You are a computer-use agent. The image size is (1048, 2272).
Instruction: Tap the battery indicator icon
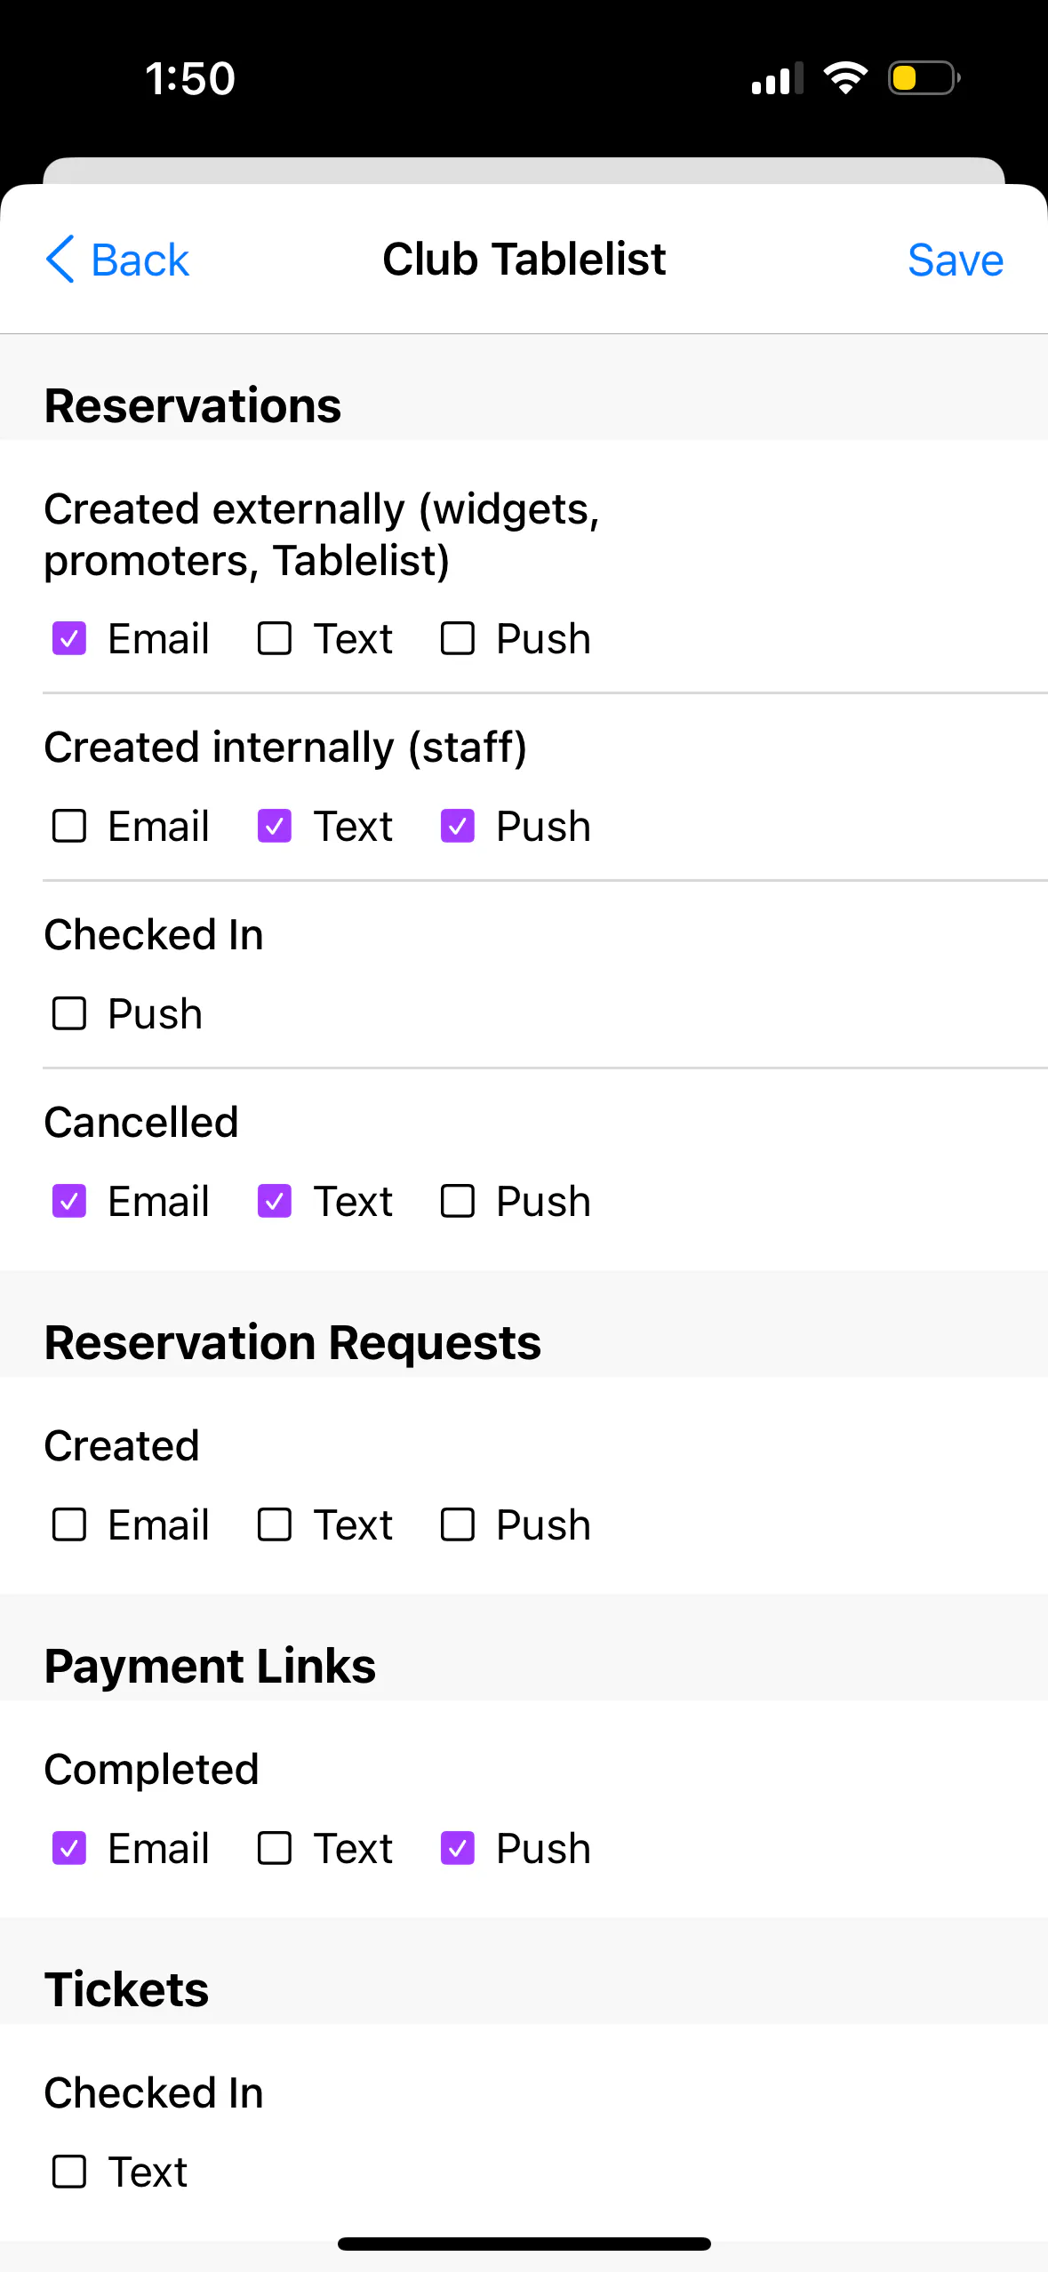924,78
